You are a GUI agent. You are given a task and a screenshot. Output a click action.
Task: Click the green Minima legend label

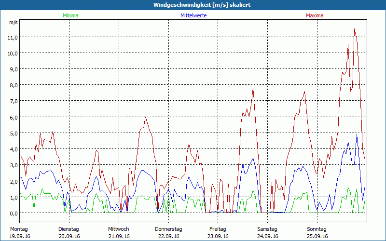click(x=70, y=15)
